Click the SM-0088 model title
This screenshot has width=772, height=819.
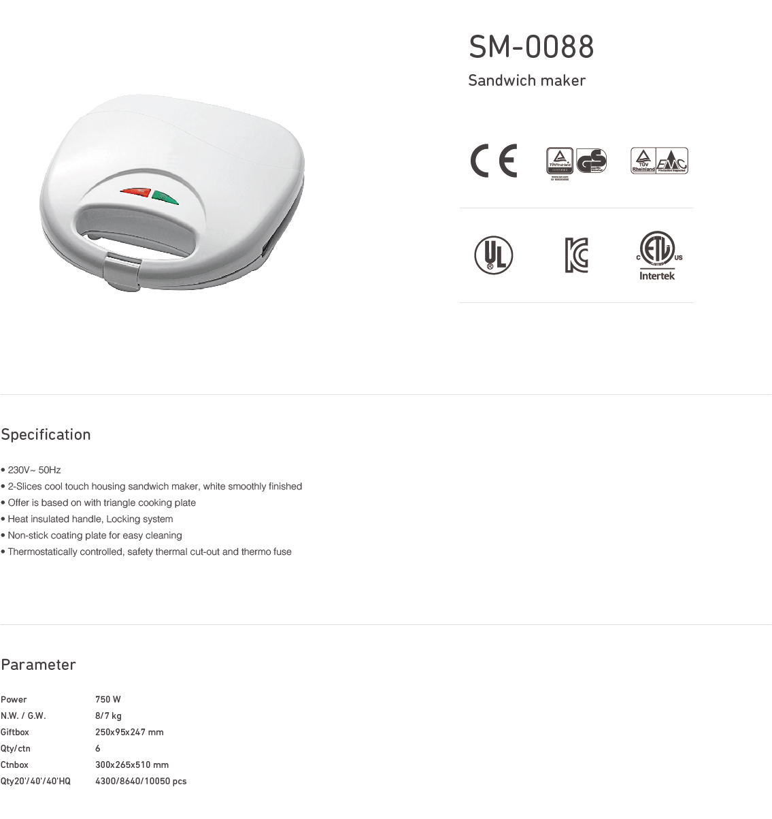pyautogui.click(x=531, y=47)
